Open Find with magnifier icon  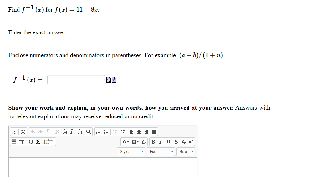pos(89,132)
